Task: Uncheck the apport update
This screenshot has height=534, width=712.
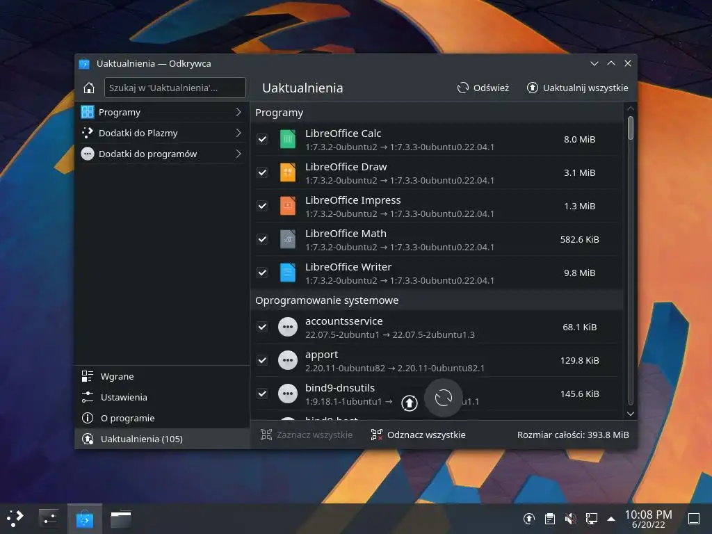Action: (262, 361)
